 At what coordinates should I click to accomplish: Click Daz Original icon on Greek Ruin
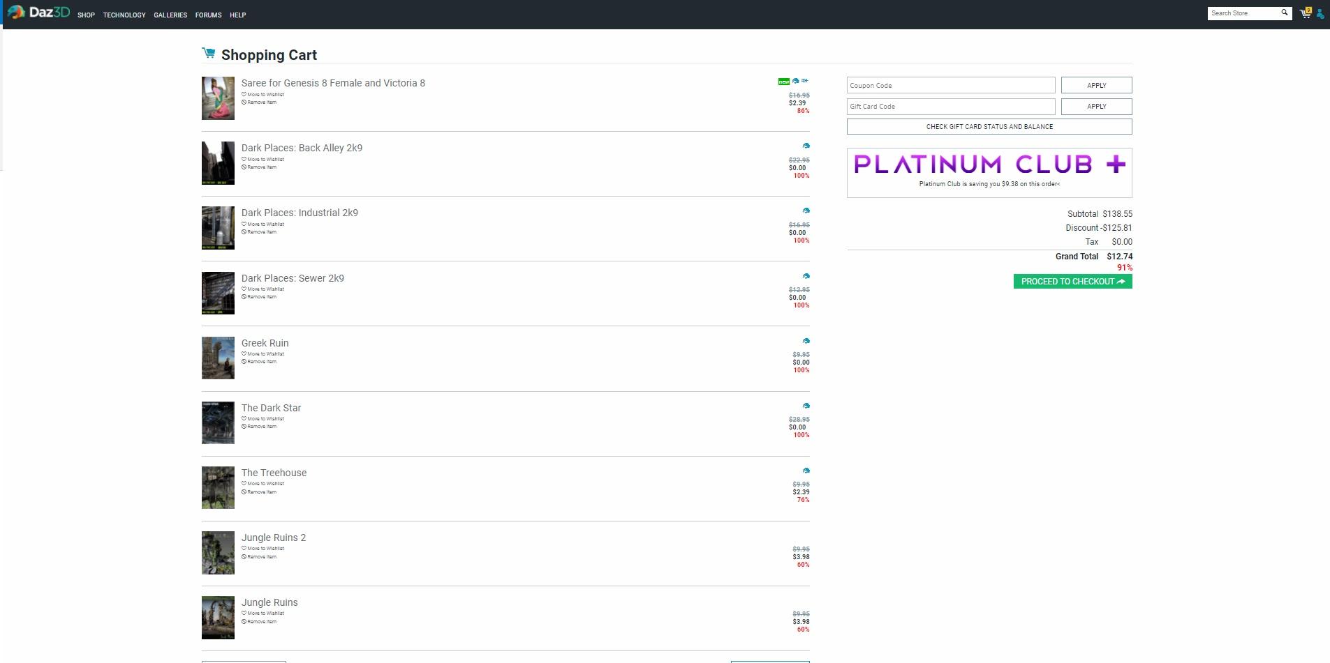(x=806, y=341)
